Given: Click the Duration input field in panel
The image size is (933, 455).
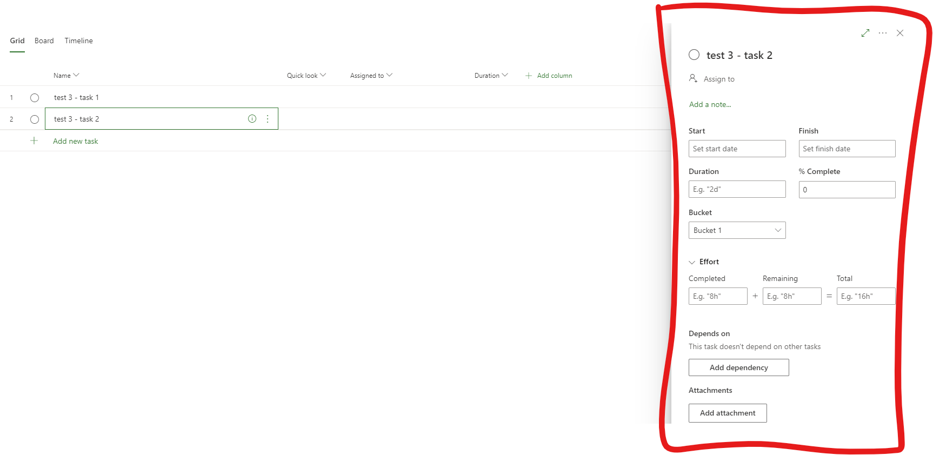Looking at the screenshot, I should 737,189.
